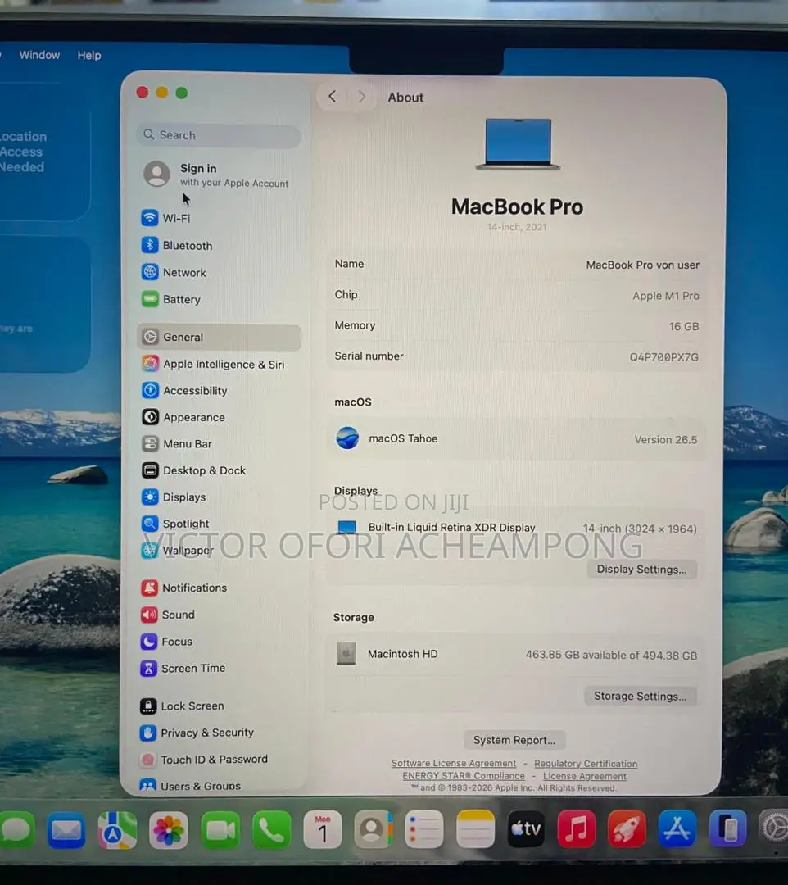Click the Storage Settings button
Screen dimensions: 788x885
pos(641,696)
